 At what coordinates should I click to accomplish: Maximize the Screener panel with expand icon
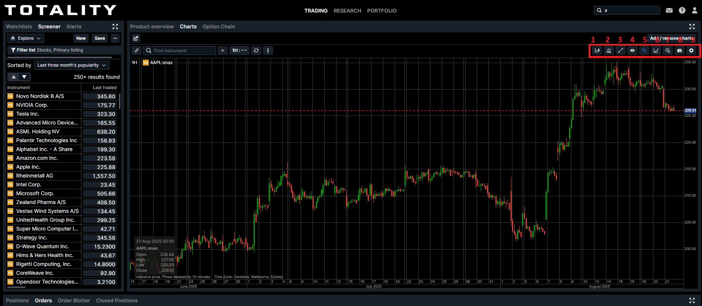coord(115,27)
